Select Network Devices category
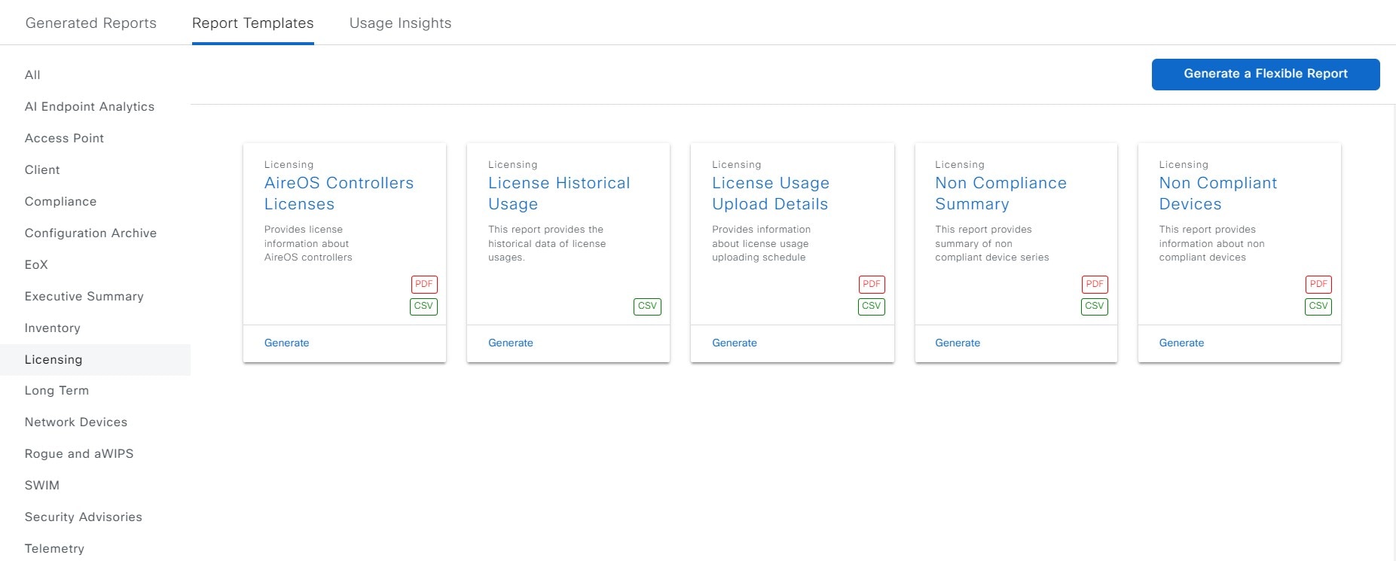The width and height of the screenshot is (1396, 561). (x=76, y=422)
